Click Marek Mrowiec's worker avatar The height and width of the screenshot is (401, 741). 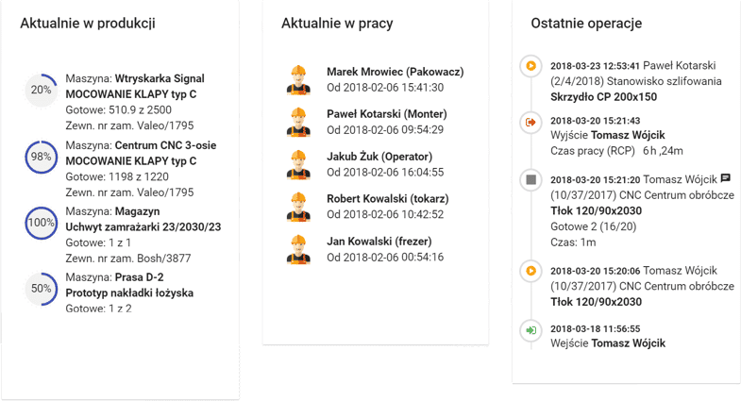click(x=298, y=80)
